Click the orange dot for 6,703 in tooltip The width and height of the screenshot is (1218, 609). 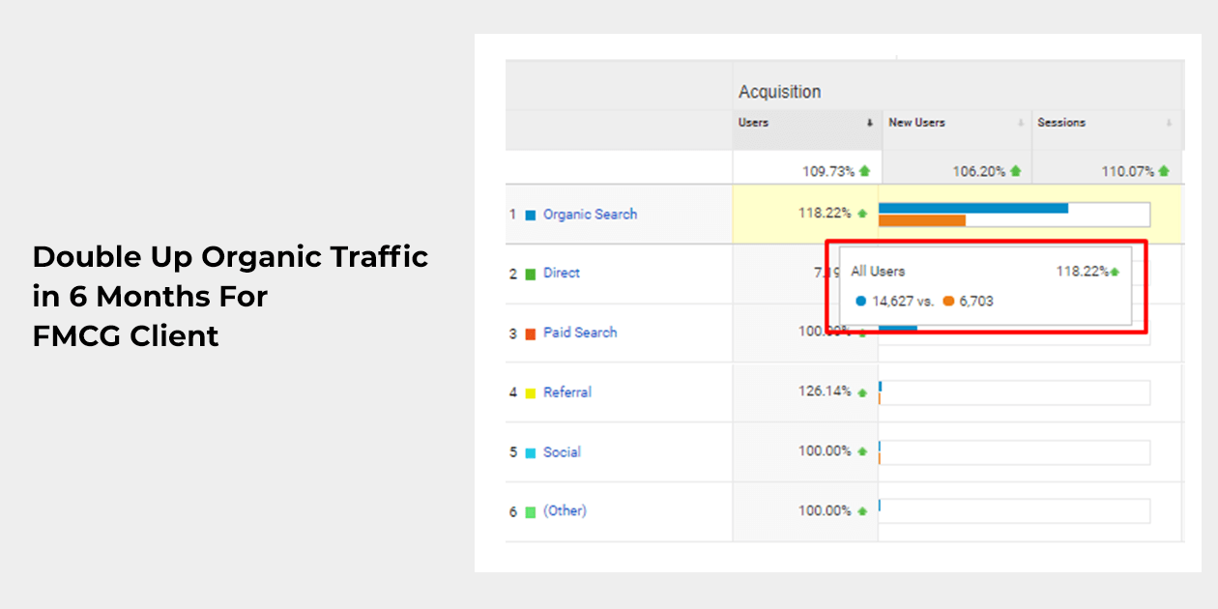click(948, 302)
